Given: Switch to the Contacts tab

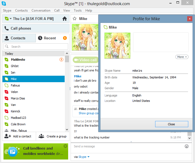Looking at the screenshot, I should pyautogui.click(x=19, y=38).
